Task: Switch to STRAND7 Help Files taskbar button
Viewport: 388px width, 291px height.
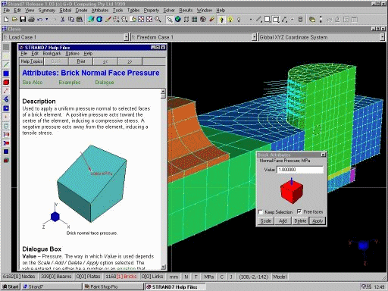Action: pyautogui.click(x=175, y=286)
